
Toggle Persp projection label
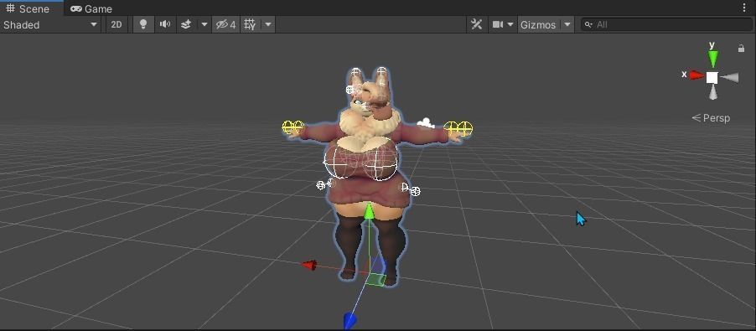(x=711, y=117)
